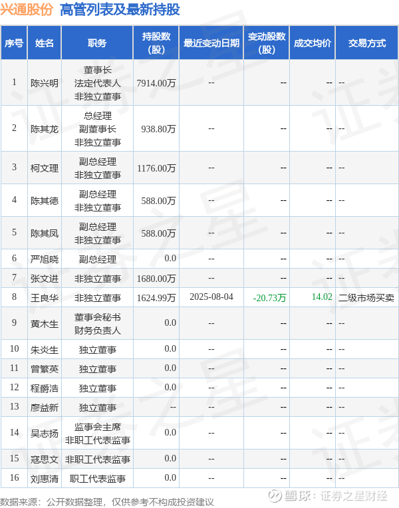The height and width of the screenshot is (508, 399).
Task: Click the 14.02 average price cell
Action: (x=322, y=297)
